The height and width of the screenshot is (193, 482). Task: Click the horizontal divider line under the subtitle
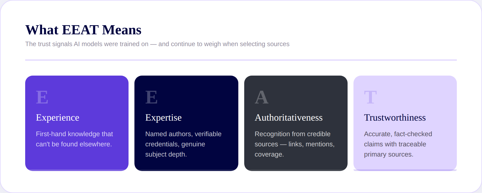point(241,60)
